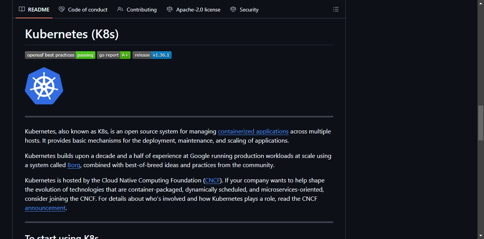Click the scrollbar down arrow

pos(481,236)
